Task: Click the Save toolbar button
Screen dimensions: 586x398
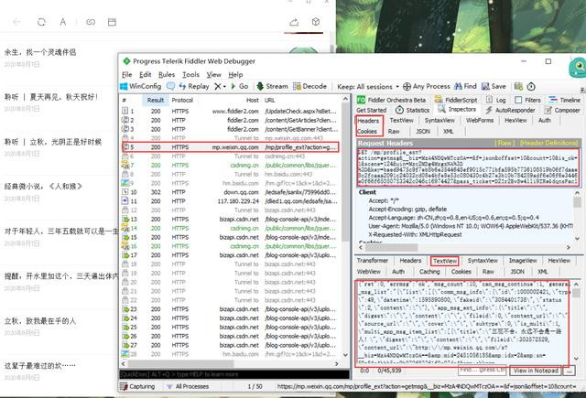Action: point(494,87)
